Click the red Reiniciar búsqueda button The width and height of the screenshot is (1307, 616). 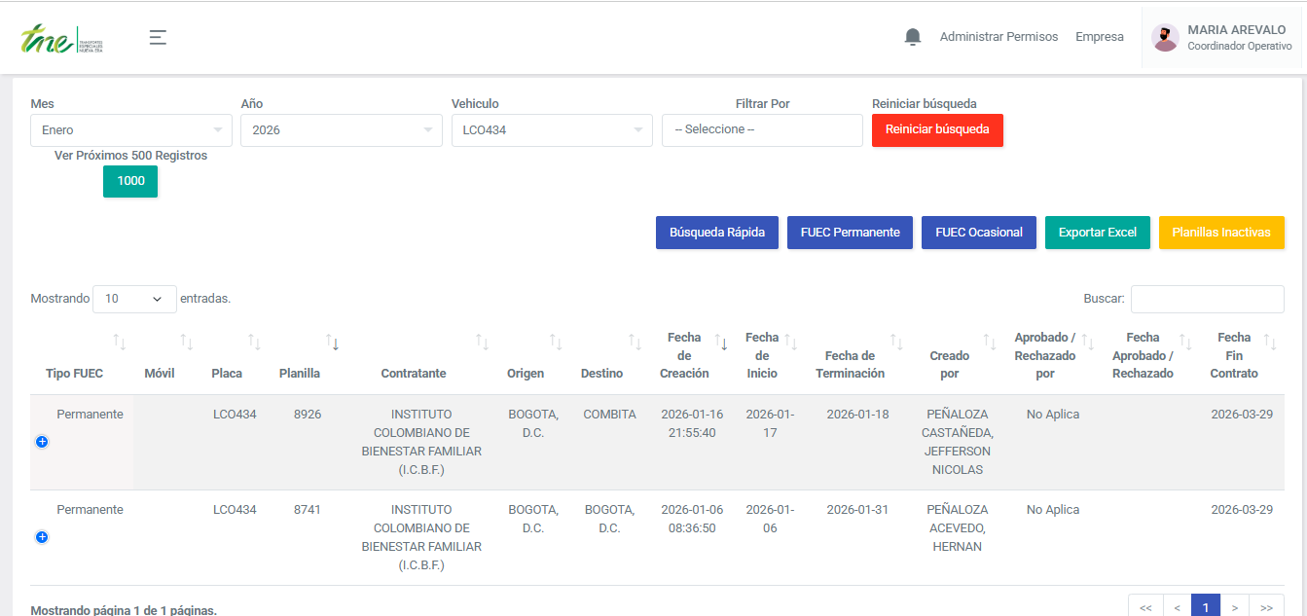937,130
